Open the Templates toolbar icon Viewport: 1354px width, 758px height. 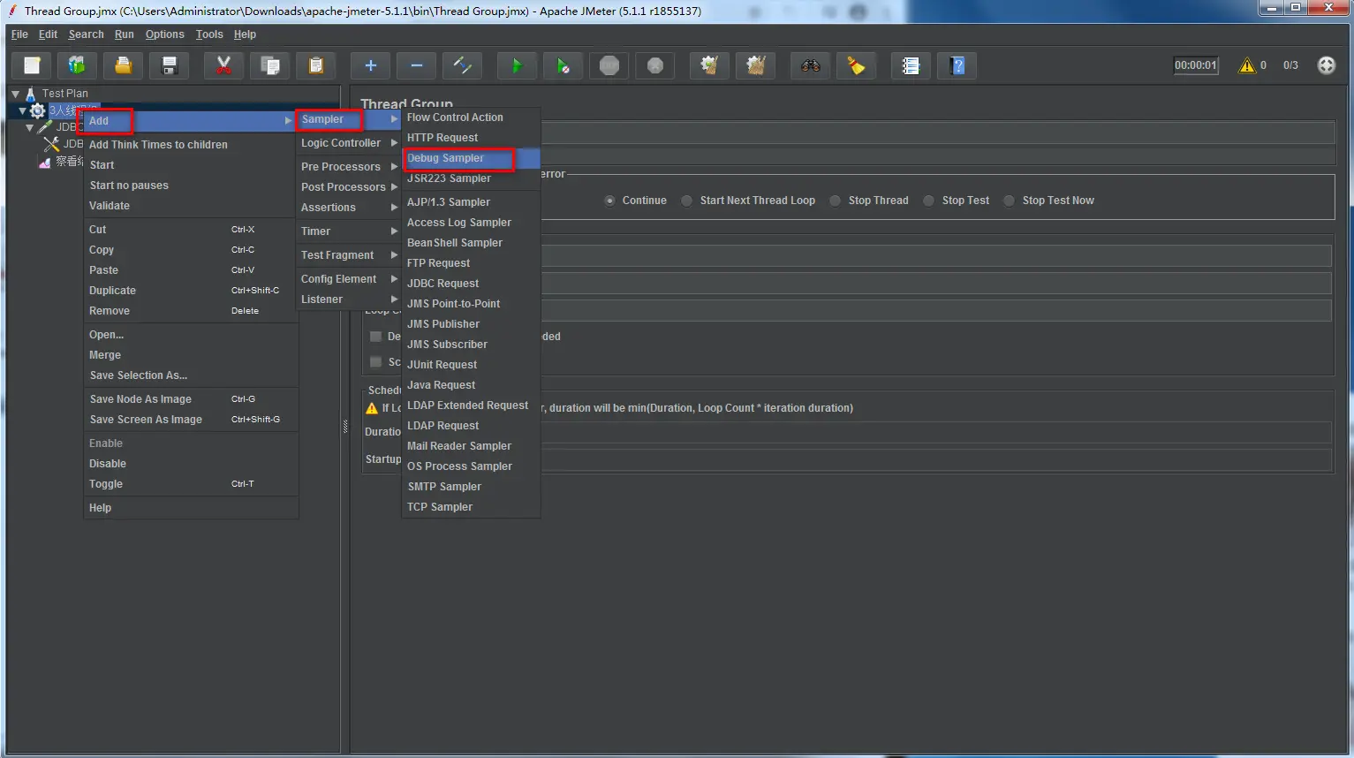pos(77,65)
